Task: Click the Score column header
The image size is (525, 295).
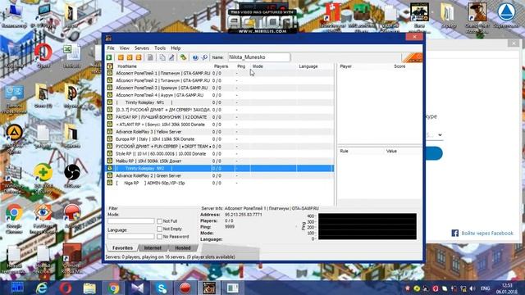Action: [399, 66]
